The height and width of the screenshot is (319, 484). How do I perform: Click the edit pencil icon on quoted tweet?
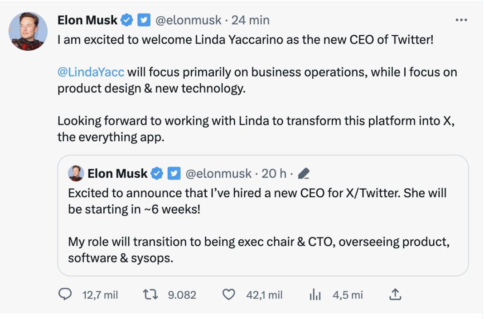305,173
